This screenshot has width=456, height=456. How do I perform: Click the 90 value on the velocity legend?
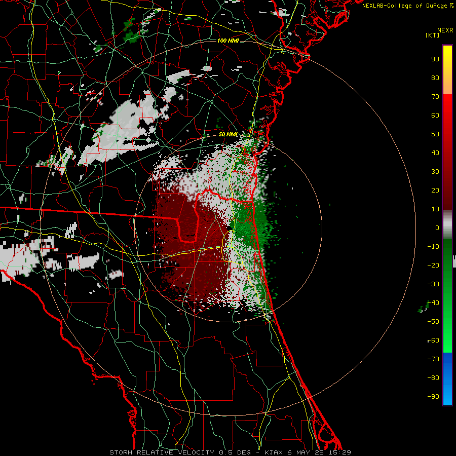click(x=435, y=59)
